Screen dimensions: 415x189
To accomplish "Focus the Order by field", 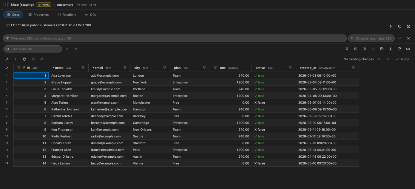I will tap(371, 38).
